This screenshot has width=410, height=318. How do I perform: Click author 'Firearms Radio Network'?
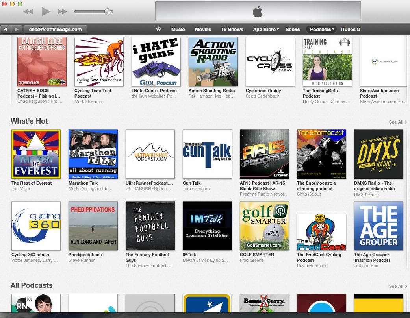(263, 194)
